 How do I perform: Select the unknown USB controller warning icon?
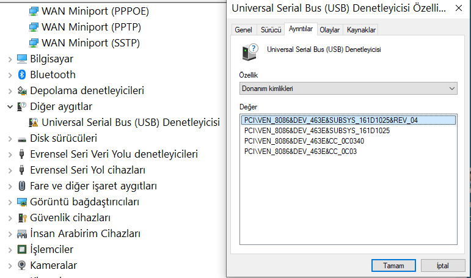[34, 122]
